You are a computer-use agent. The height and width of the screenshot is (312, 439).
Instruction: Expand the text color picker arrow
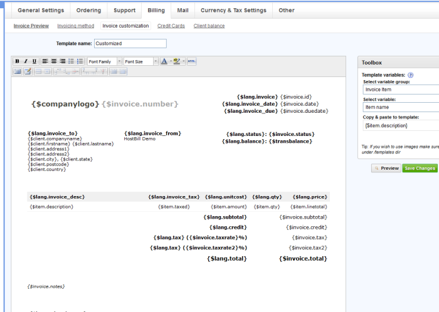[x=171, y=61]
